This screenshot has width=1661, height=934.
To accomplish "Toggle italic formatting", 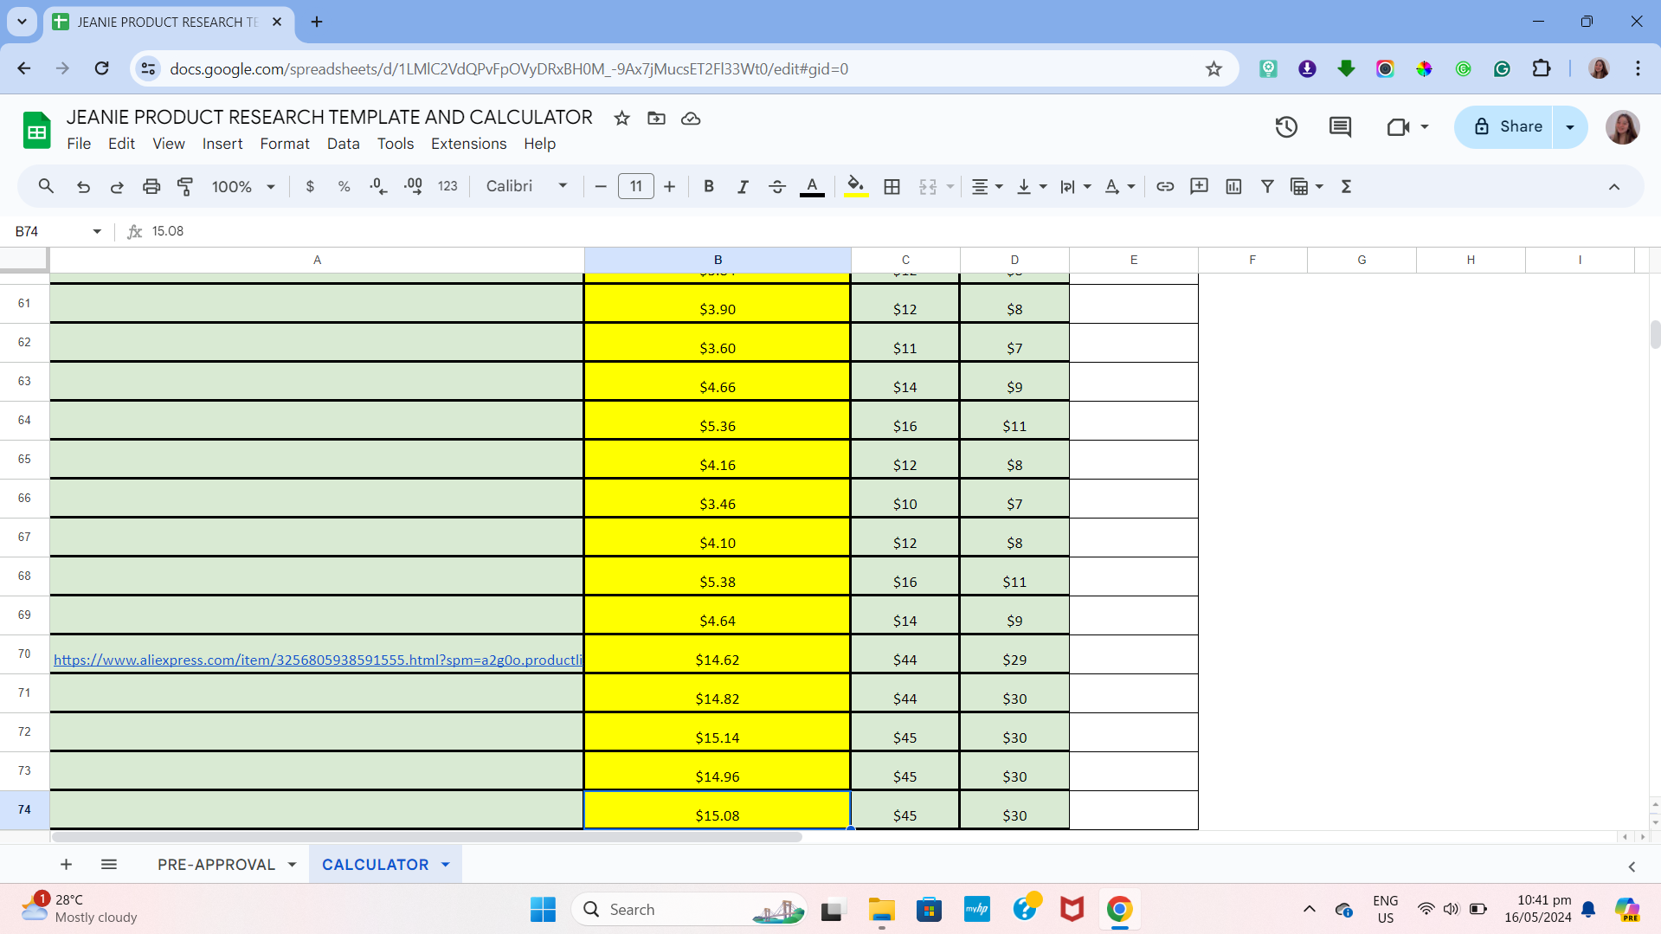I will 742,186.
